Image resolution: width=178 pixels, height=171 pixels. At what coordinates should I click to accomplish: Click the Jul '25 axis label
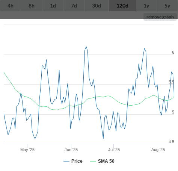[x=114, y=150]
